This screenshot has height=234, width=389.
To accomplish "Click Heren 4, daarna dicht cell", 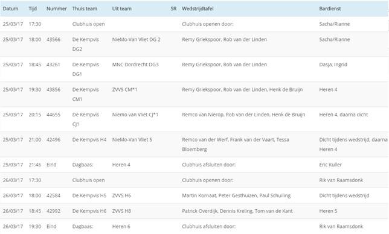I will click(x=343, y=115).
